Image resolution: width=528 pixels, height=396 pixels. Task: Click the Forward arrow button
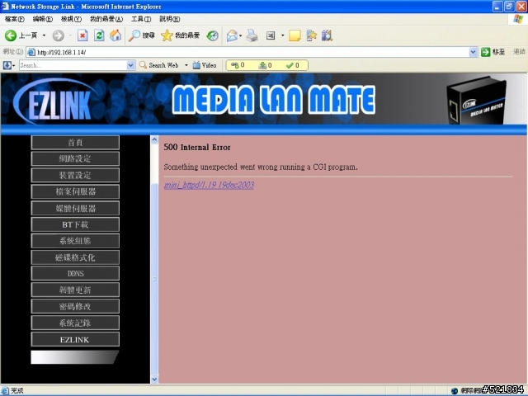pyautogui.click(x=59, y=35)
